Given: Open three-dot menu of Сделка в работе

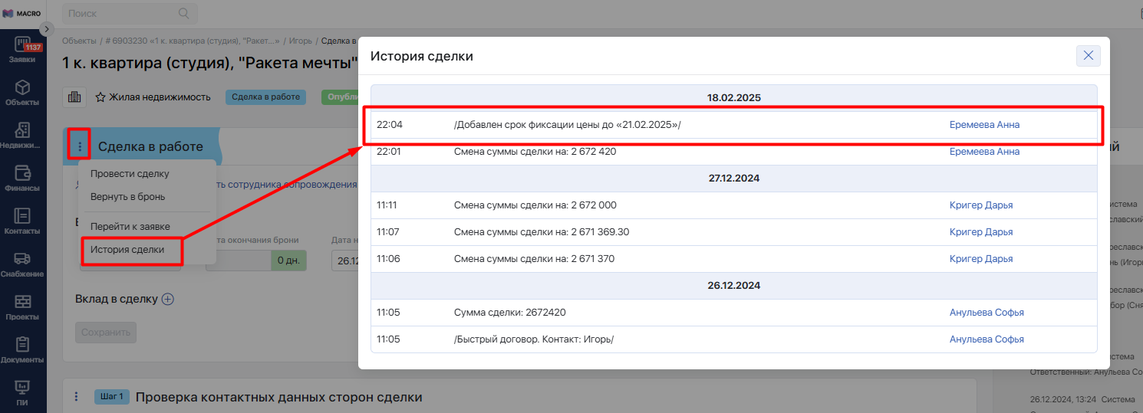Looking at the screenshot, I should pyautogui.click(x=79, y=146).
